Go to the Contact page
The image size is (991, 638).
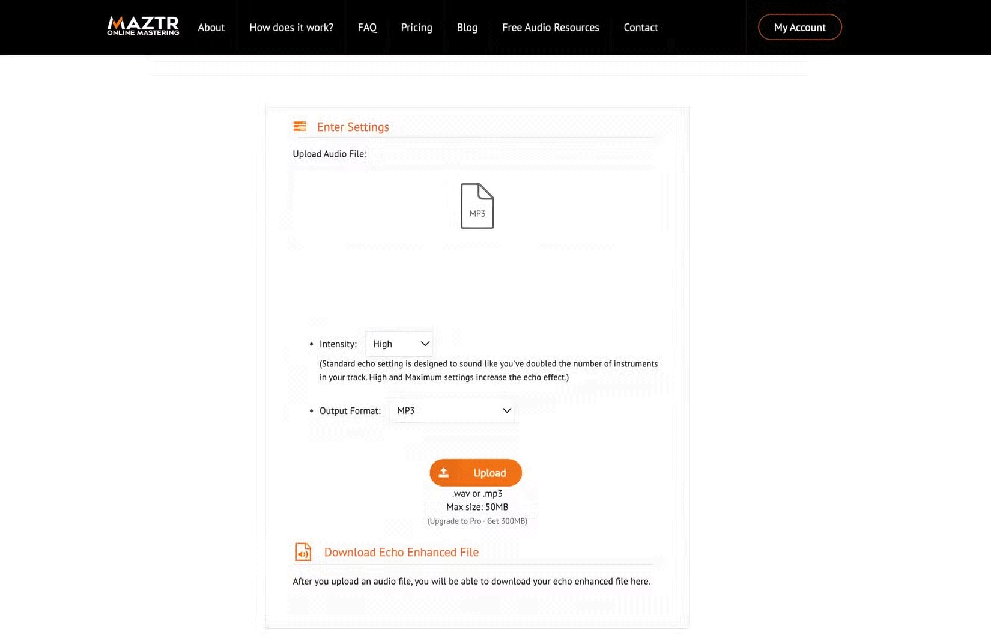[641, 28]
